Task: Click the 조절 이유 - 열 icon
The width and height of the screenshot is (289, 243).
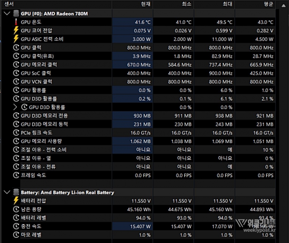Action: 16,158
